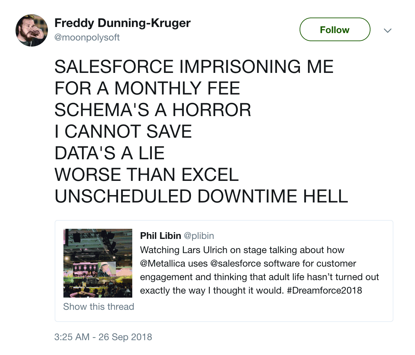Screen dimensions: 415x355
Task: Click Freddy Dunning-Kruger's profile avatar
Action: pyautogui.click(x=32, y=30)
